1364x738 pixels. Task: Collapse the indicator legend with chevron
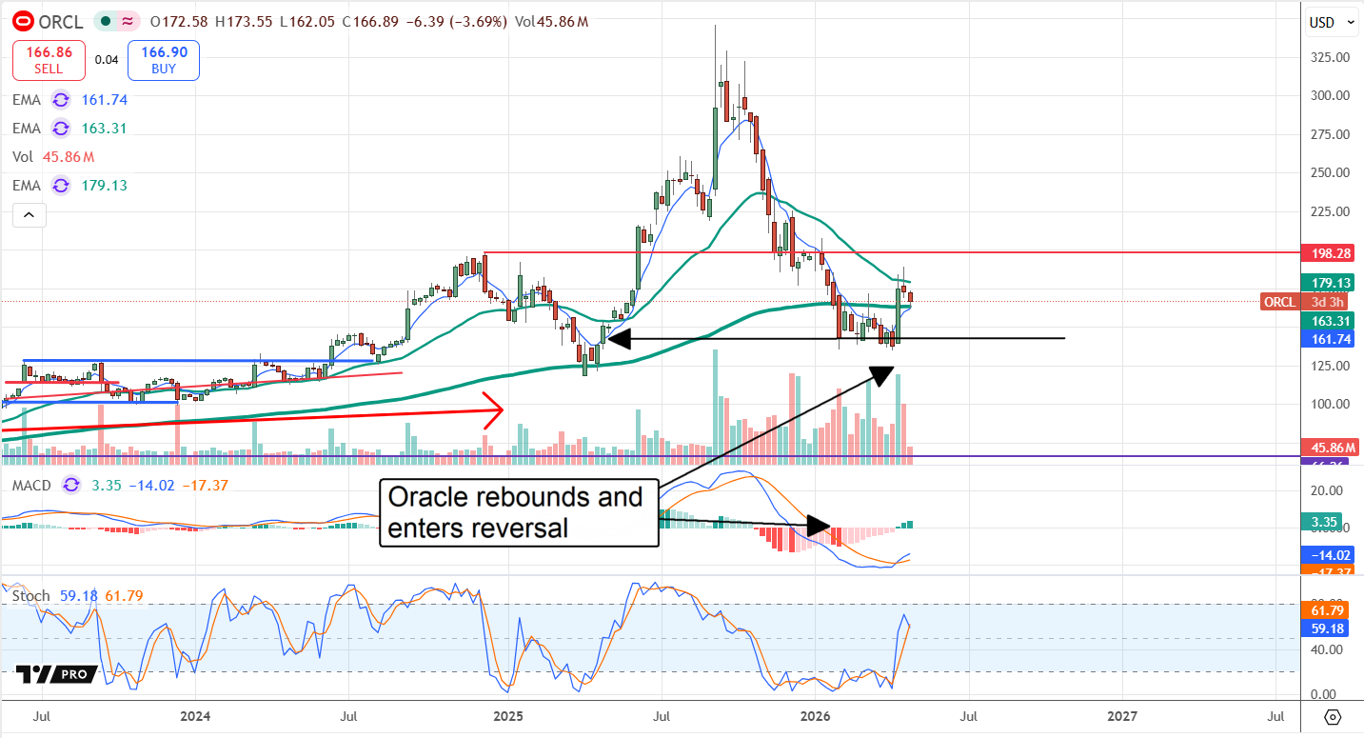tap(29, 216)
